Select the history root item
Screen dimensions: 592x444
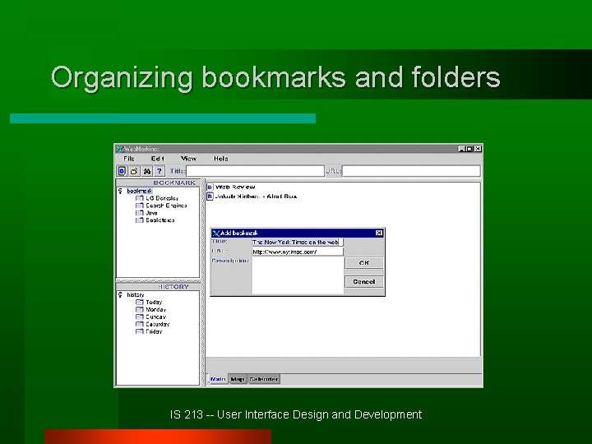135,295
